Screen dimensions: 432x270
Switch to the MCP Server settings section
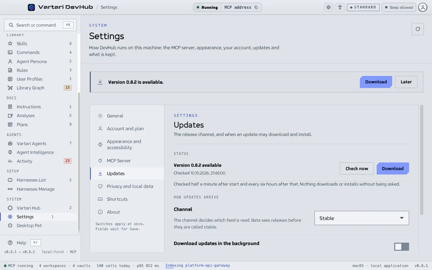(127, 161)
